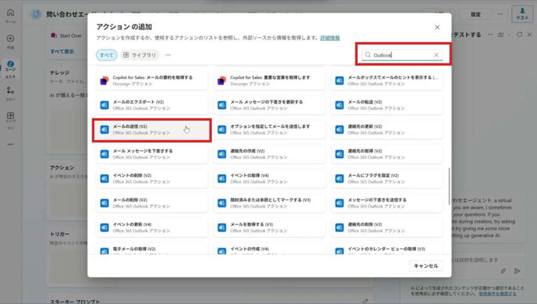Switch to the ライブラリ filter tab
The image size is (537, 304).
139,55
